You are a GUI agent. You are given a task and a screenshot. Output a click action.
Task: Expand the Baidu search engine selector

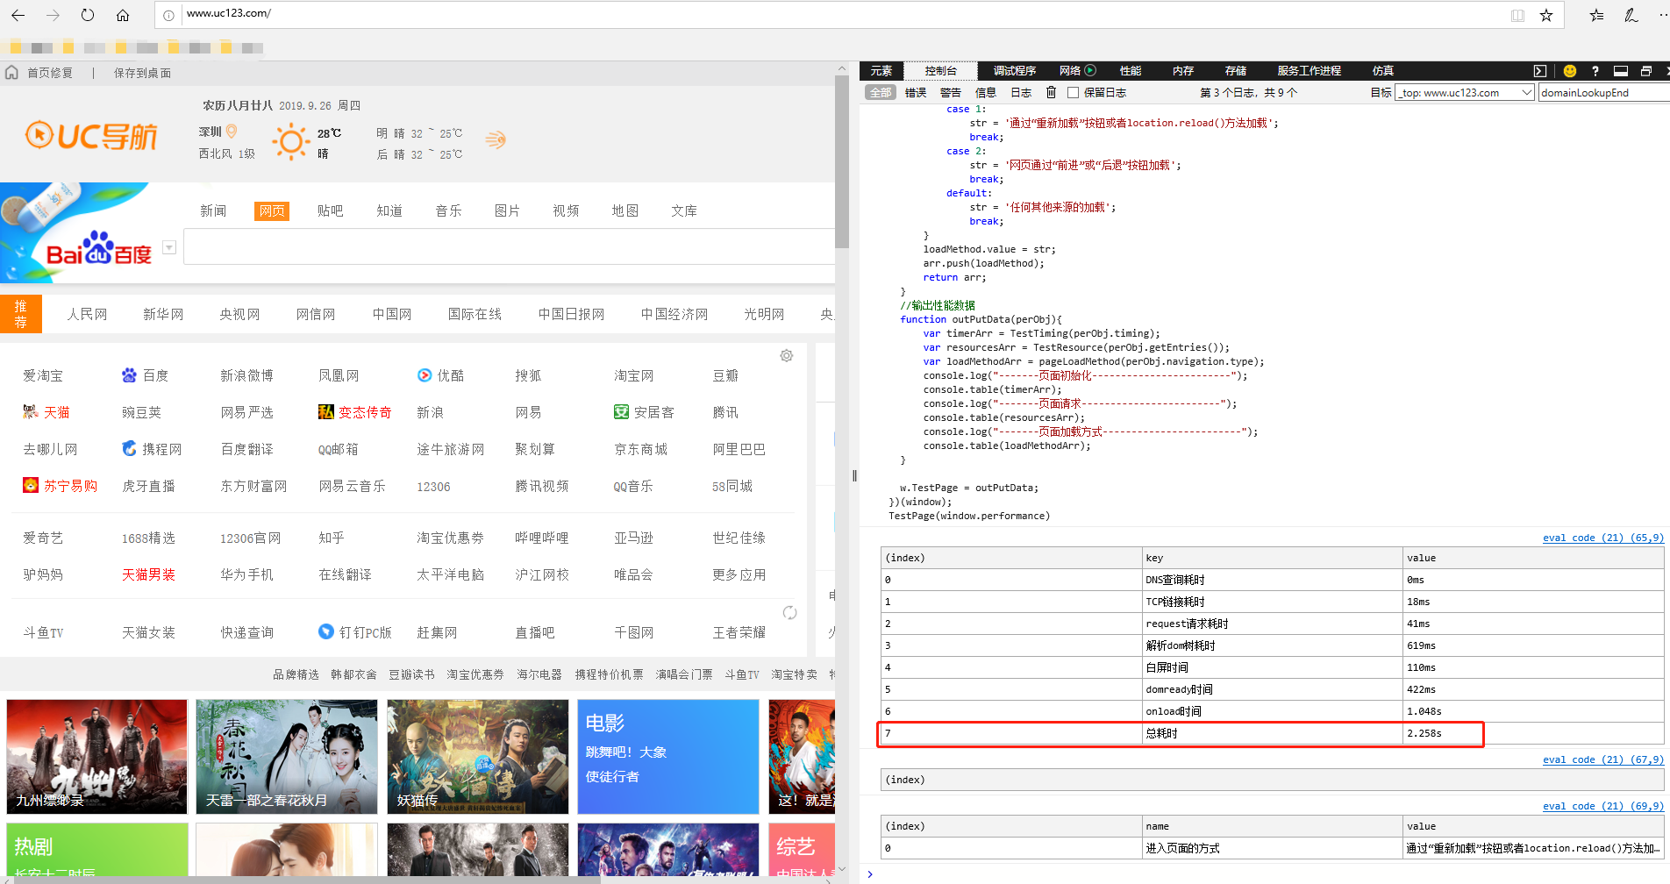169,247
